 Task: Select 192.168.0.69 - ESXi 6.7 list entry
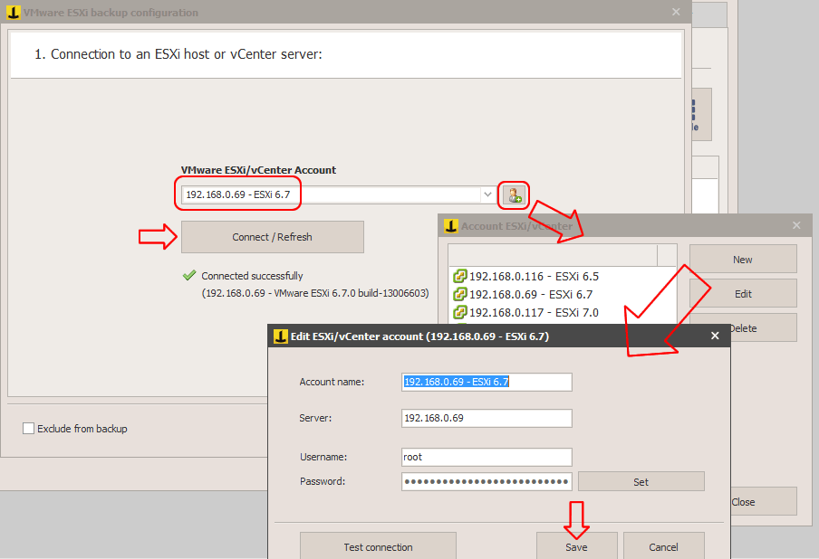coord(523,295)
